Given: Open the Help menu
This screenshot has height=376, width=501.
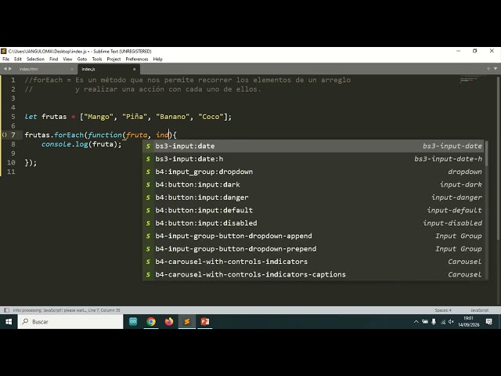Looking at the screenshot, I should [x=158, y=60].
